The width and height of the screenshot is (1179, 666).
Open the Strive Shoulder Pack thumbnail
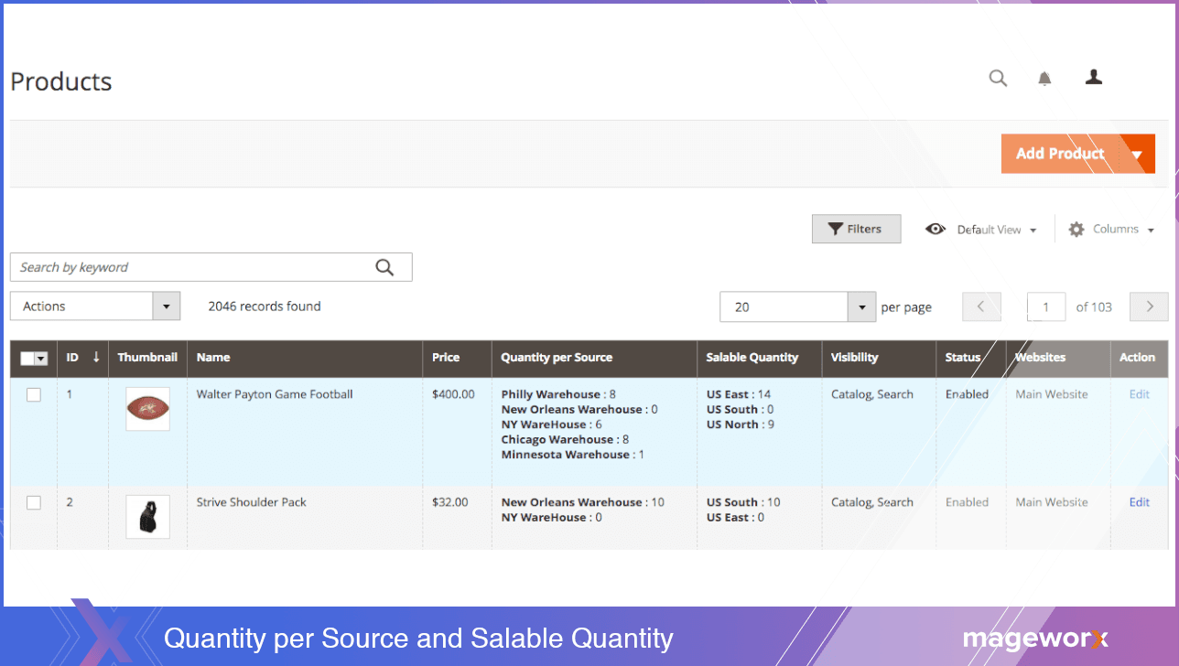(147, 516)
